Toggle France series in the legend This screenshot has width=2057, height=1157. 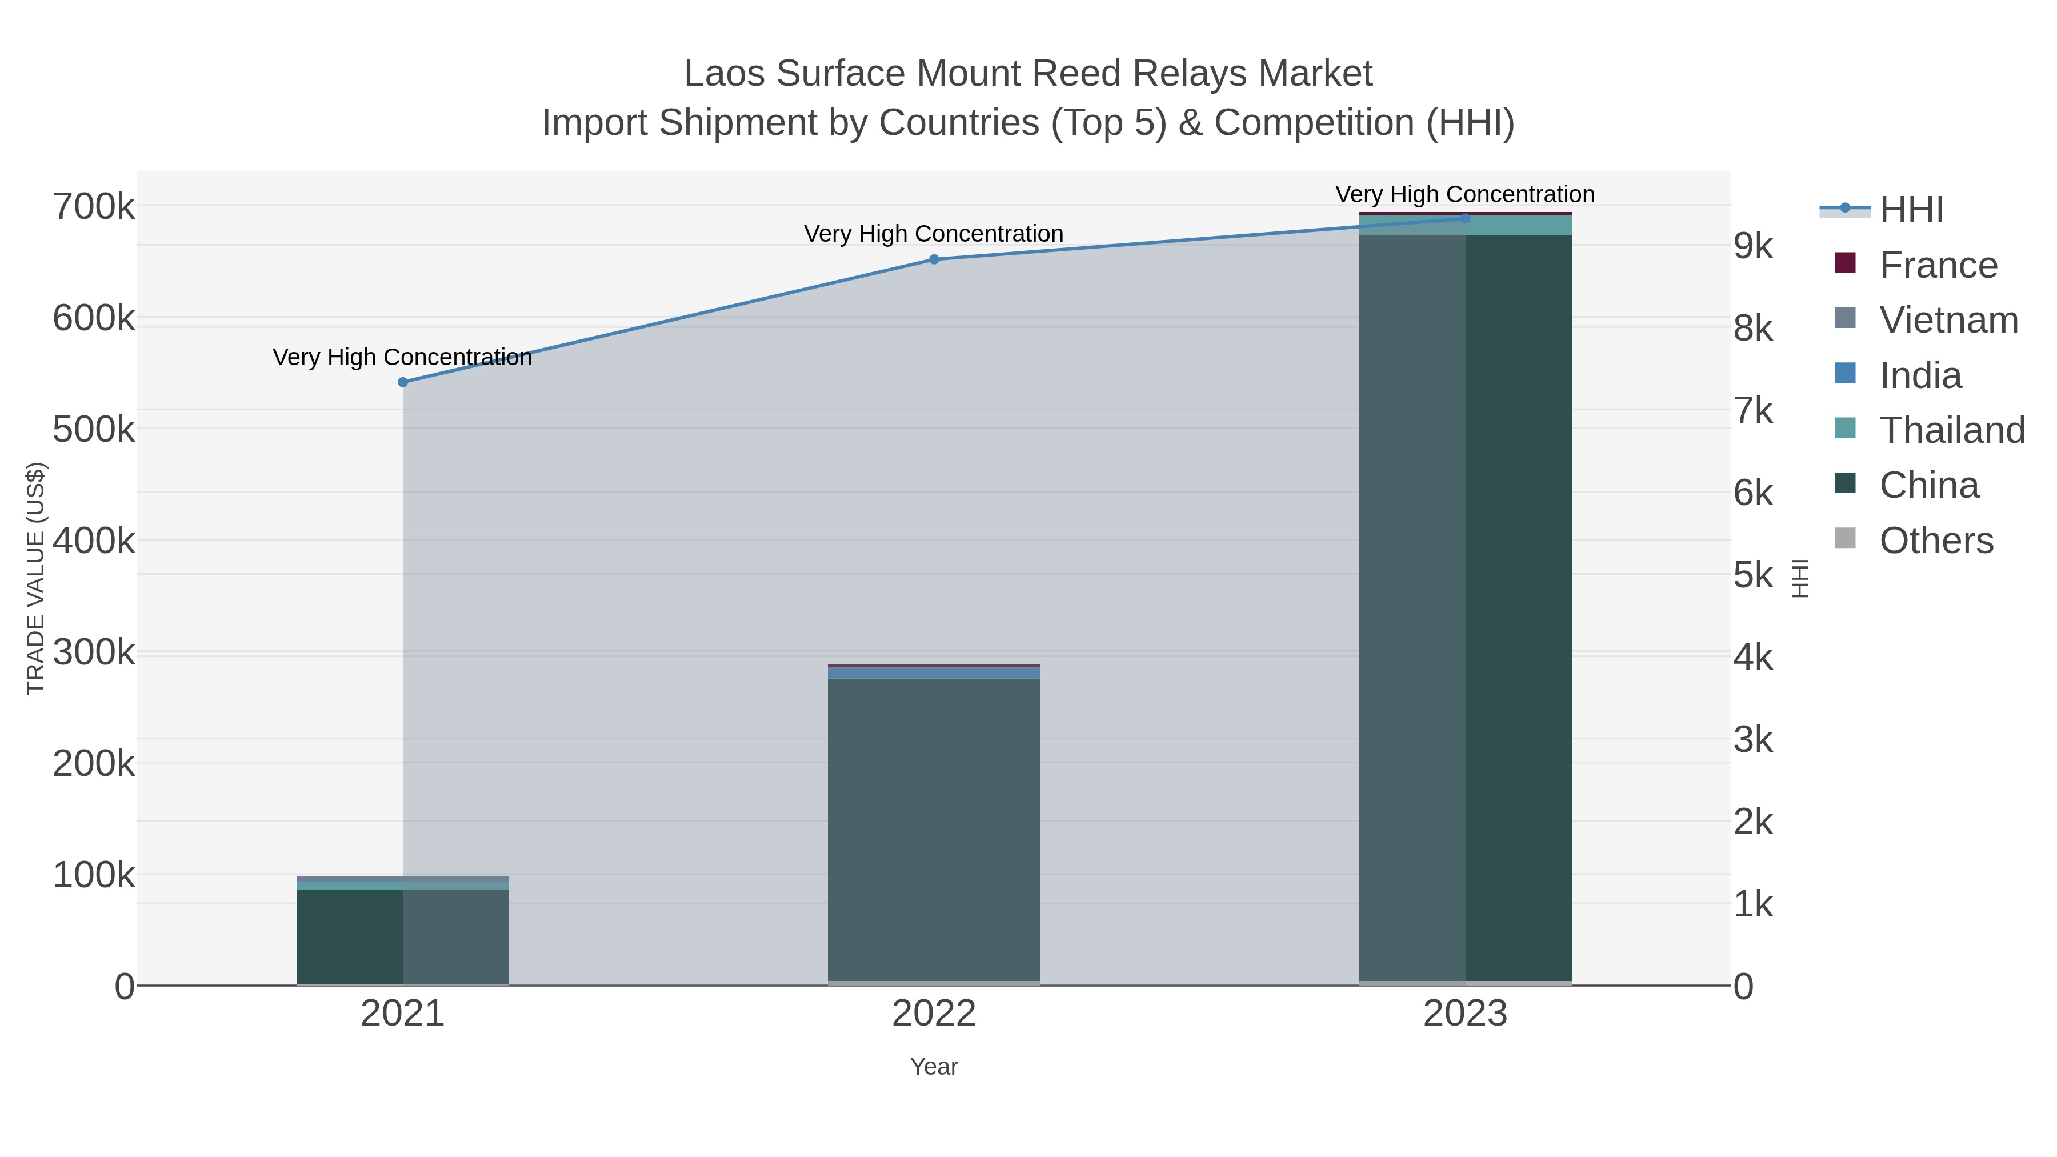(1916, 265)
